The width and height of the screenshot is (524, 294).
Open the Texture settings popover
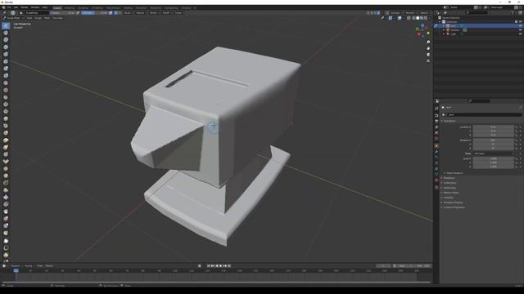click(141, 13)
